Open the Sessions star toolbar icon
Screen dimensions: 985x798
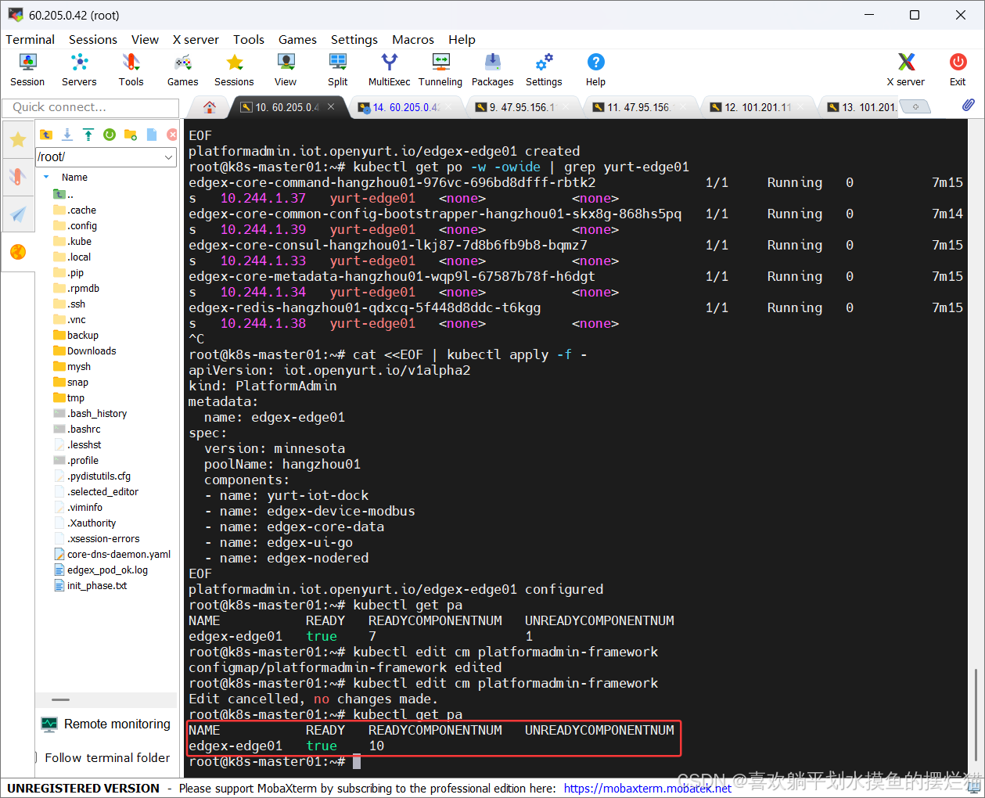234,70
